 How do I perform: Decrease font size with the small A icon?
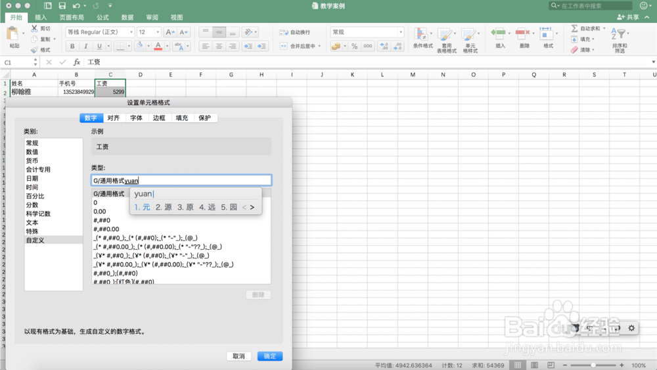click(183, 32)
